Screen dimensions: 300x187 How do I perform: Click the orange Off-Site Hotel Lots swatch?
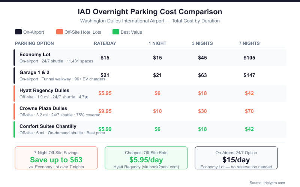59,32
